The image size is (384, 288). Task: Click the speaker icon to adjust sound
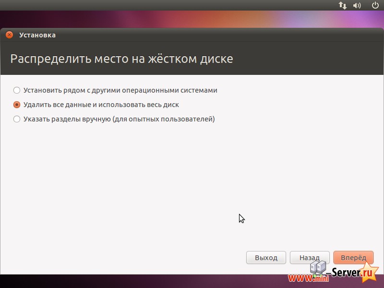(x=356, y=5)
